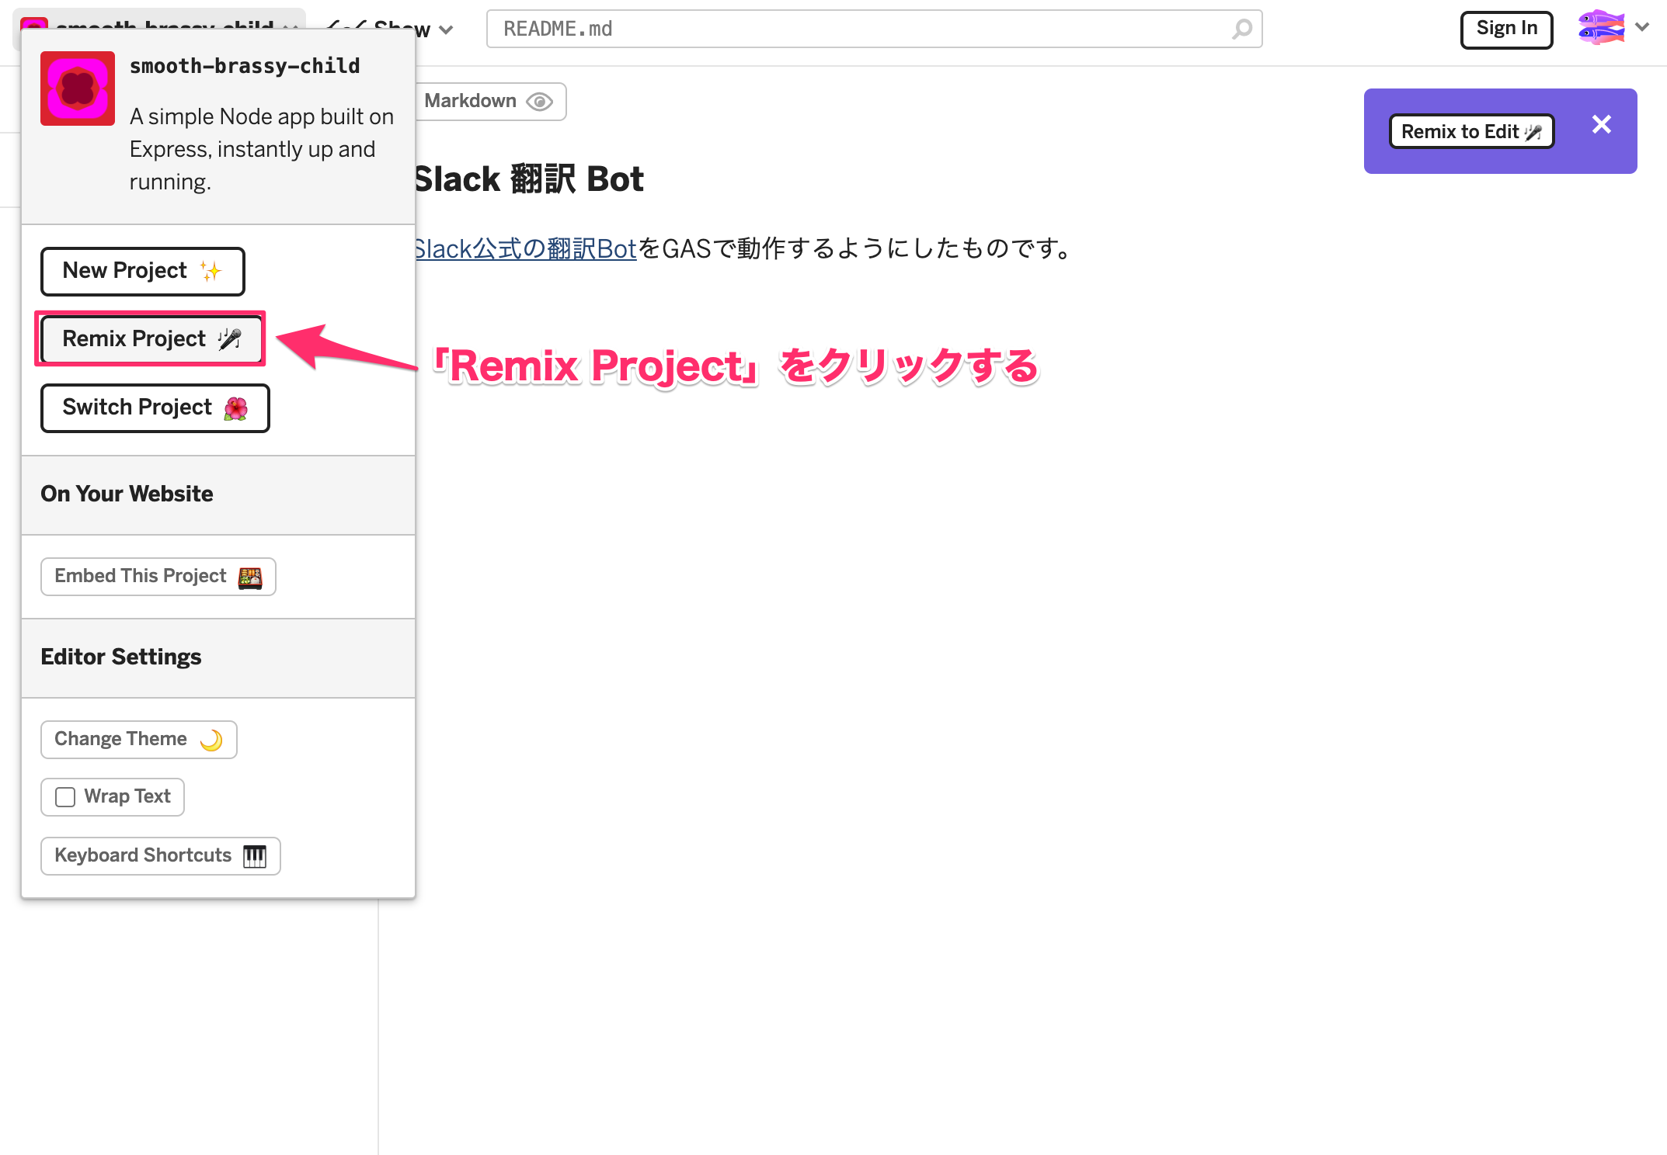The height and width of the screenshot is (1155, 1667).
Task: Dismiss the purple Remix to Edit banner
Action: point(1601,124)
